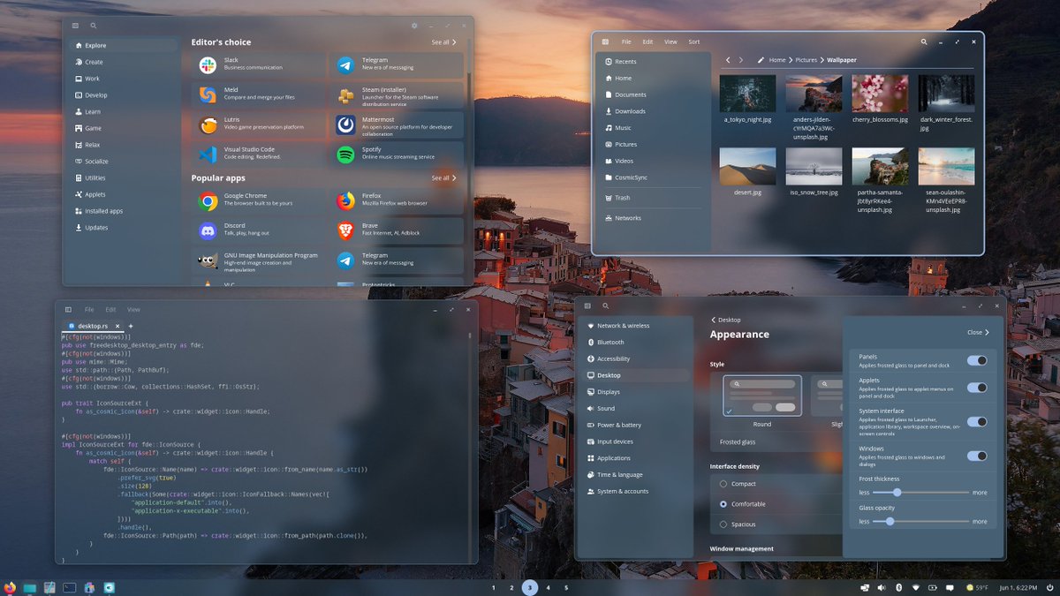The image size is (1060, 596).
Task: Select Comfortable interface density
Action: [723, 504]
